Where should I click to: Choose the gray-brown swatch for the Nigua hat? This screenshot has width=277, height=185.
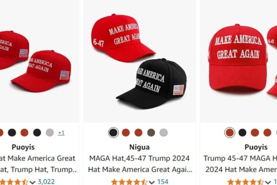tap(151, 133)
